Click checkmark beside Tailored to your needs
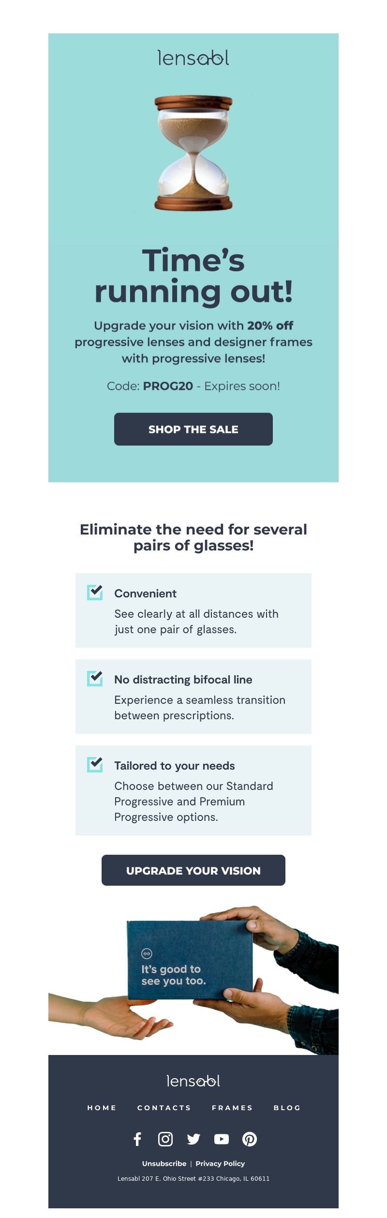The image size is (387, 1218). pyautogui.click(x=95, y=764)
